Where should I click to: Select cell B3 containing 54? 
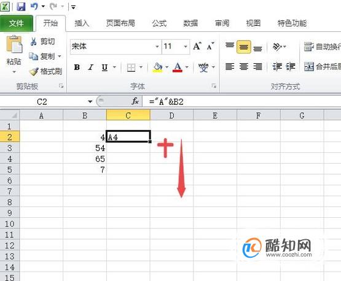[85, 148]
